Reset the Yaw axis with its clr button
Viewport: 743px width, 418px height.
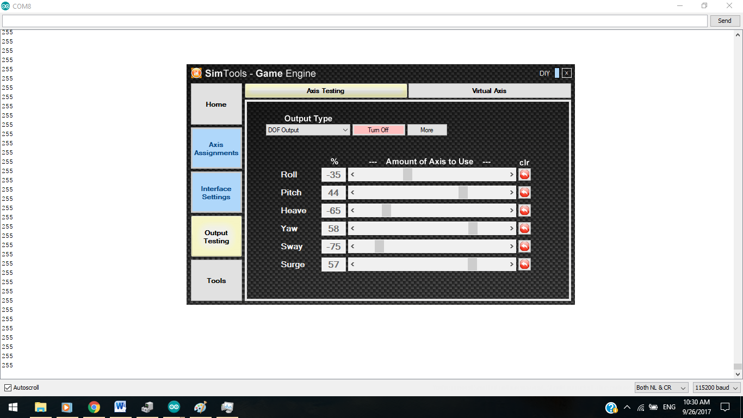pyautogui.click(x=524, y=229)
